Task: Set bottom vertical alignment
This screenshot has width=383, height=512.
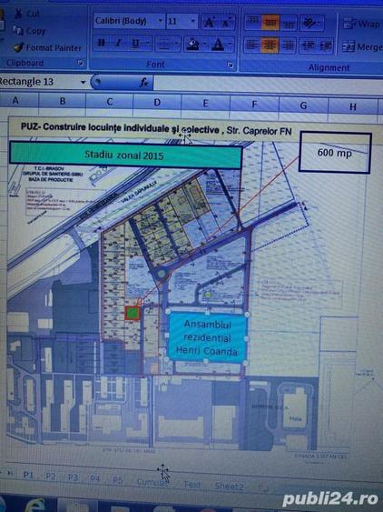Action: click(289, 24)
